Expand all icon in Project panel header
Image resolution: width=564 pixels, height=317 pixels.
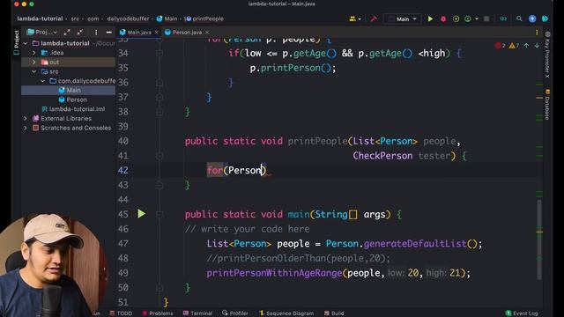click(x=67, y=33)
